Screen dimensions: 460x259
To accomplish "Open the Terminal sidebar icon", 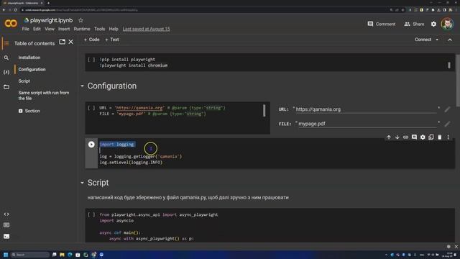I will [6, 236].
